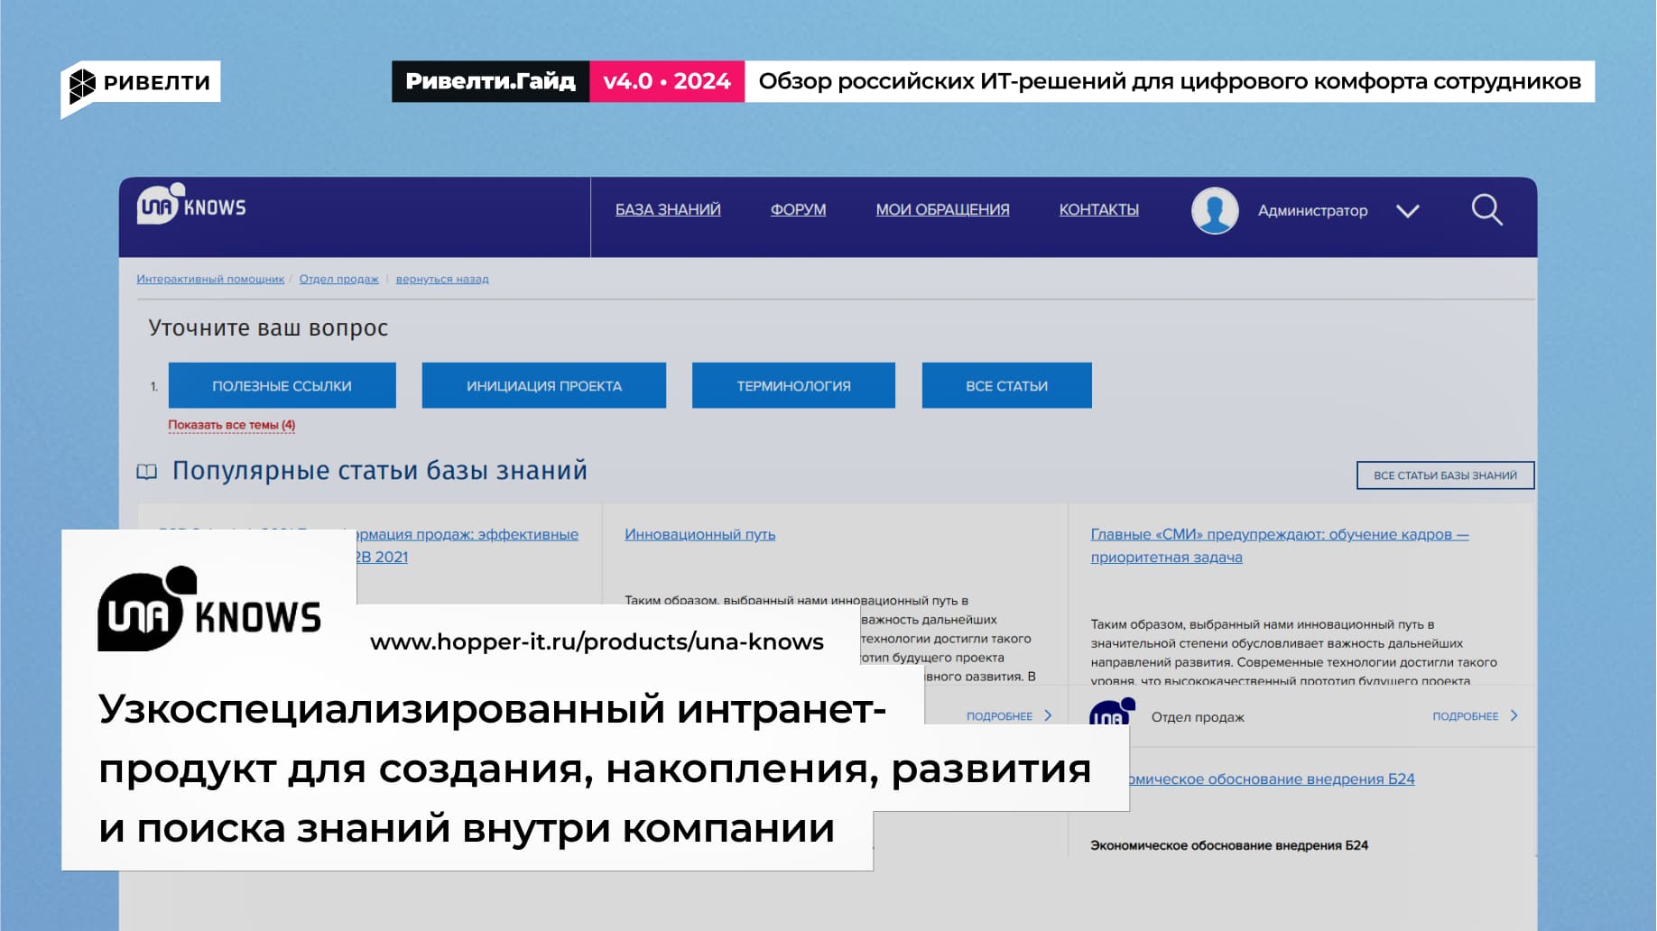
Task: Open the Инновационный путь article link
Action: click(x=699, y=534)
